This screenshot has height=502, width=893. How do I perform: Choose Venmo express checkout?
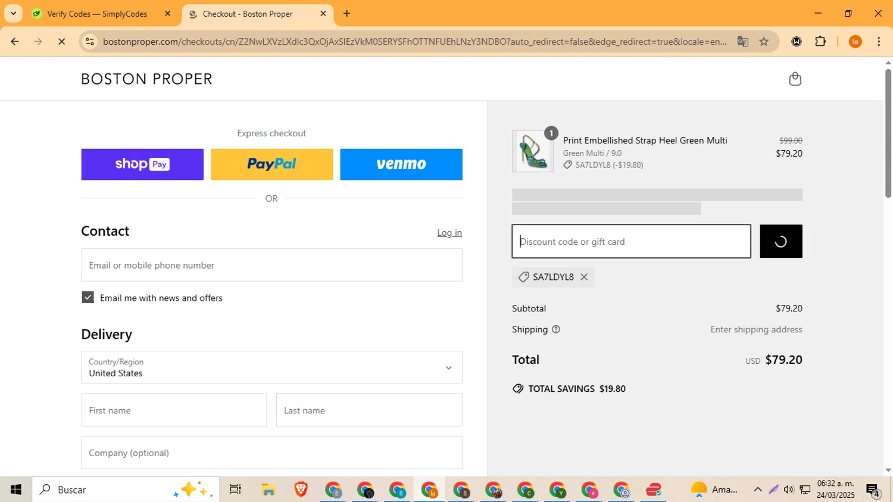click(x=401, y=164)
